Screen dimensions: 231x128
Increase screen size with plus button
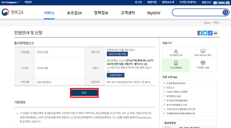[x=228, y=3]
